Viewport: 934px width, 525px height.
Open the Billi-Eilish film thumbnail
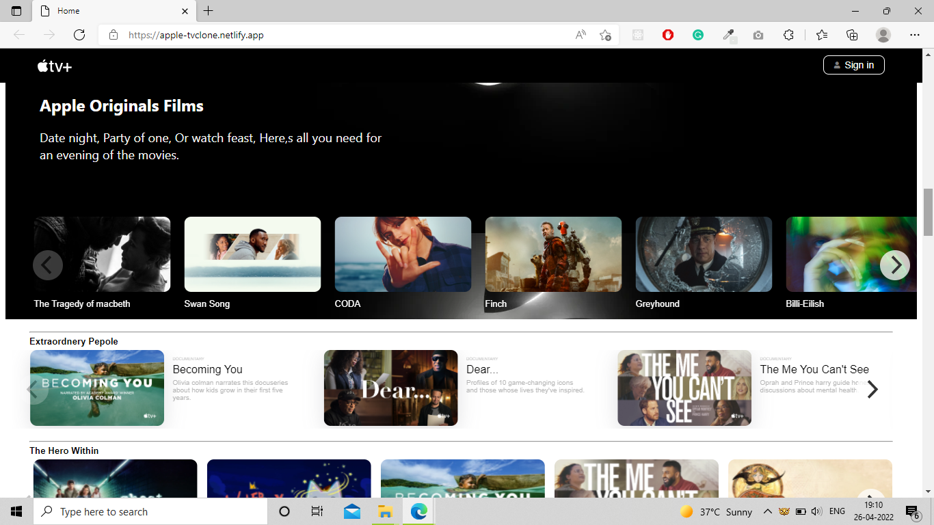(851, 254)
